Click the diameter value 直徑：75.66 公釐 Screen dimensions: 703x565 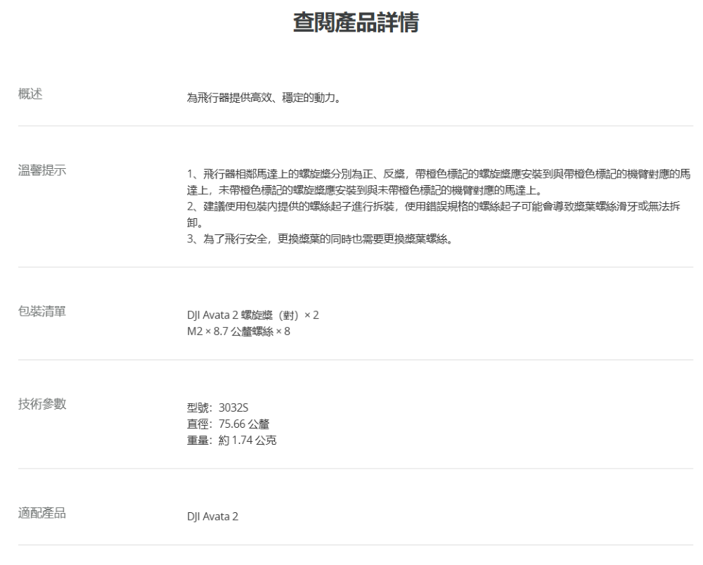pyautogui.click(x=228, y=424)
